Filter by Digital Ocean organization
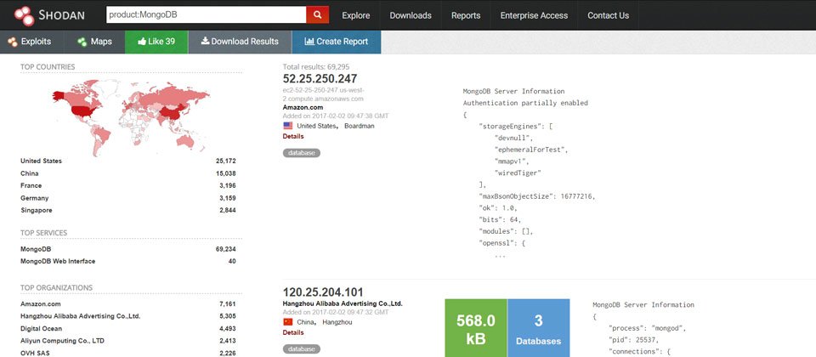 (x=41, y=328)
